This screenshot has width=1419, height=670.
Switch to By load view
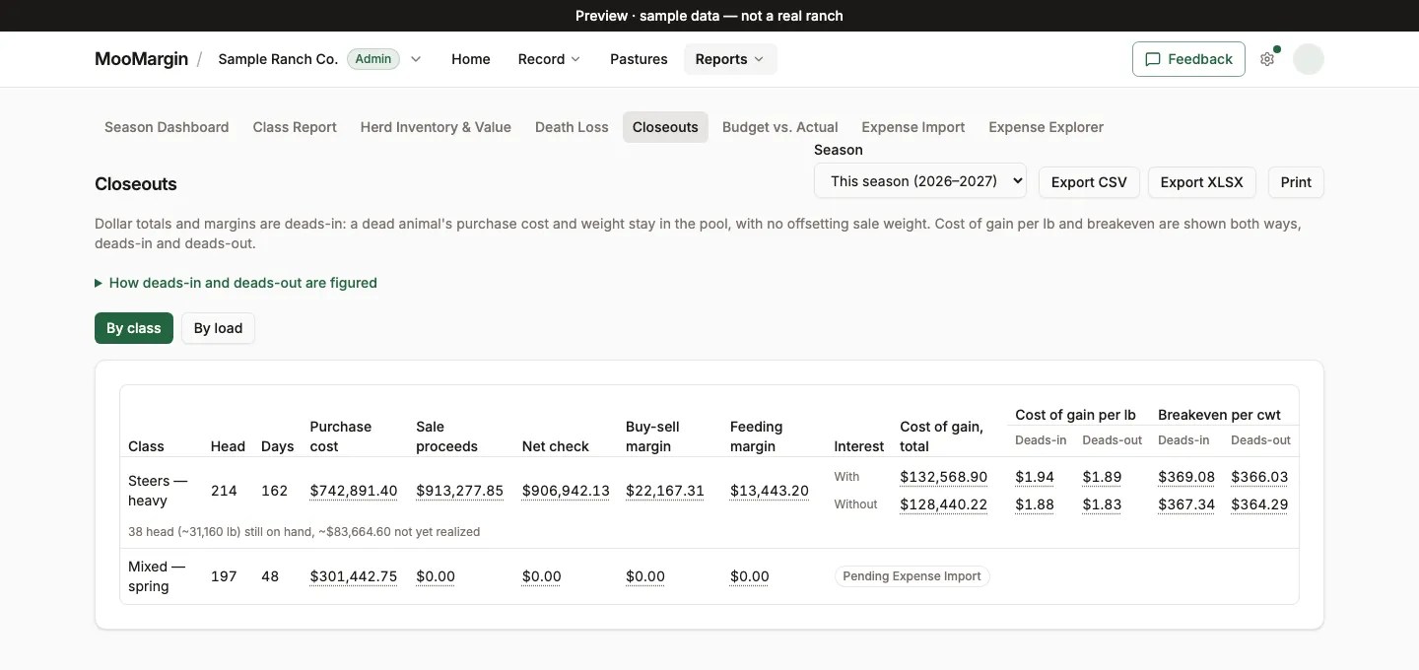[218, 328]
